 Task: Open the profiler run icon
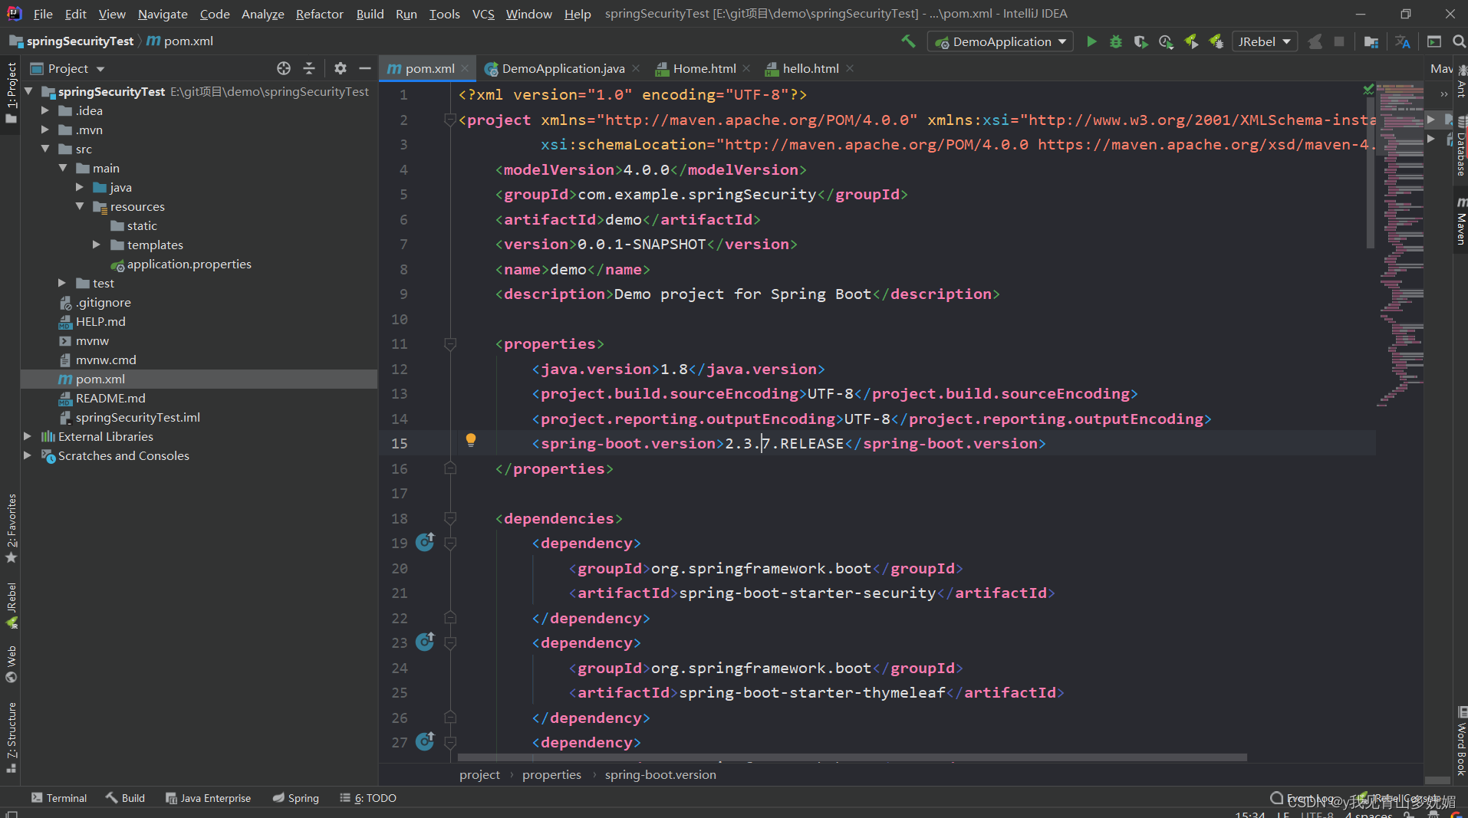[x=1166, y=41]
